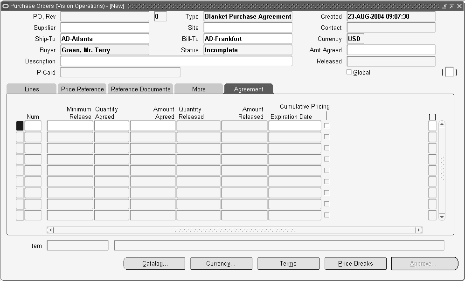Enable the Global checkbox

point(349,72)
